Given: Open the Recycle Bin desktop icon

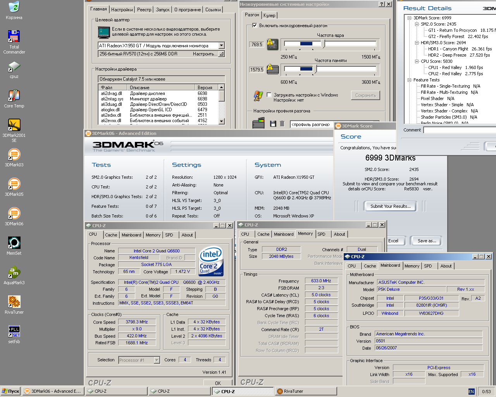Looking at the screenshot, I should pyautogui.click(x=14, y=10).
